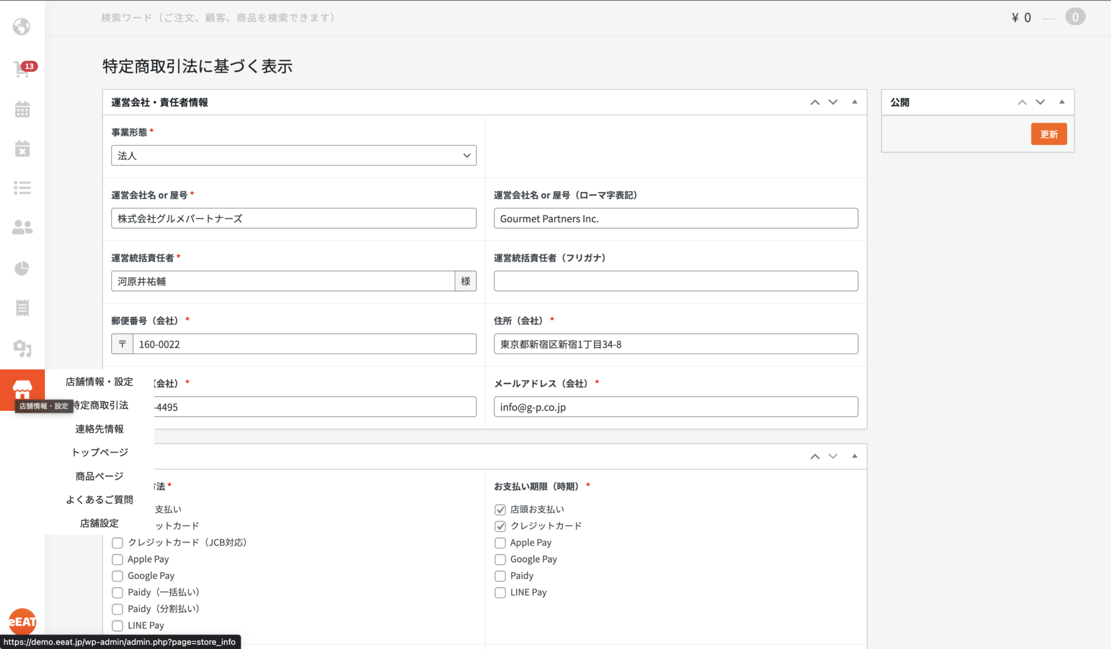Click the eEAT logo icon at bottom
This screenshot has width=1111, height=649.
coord(23,622)
